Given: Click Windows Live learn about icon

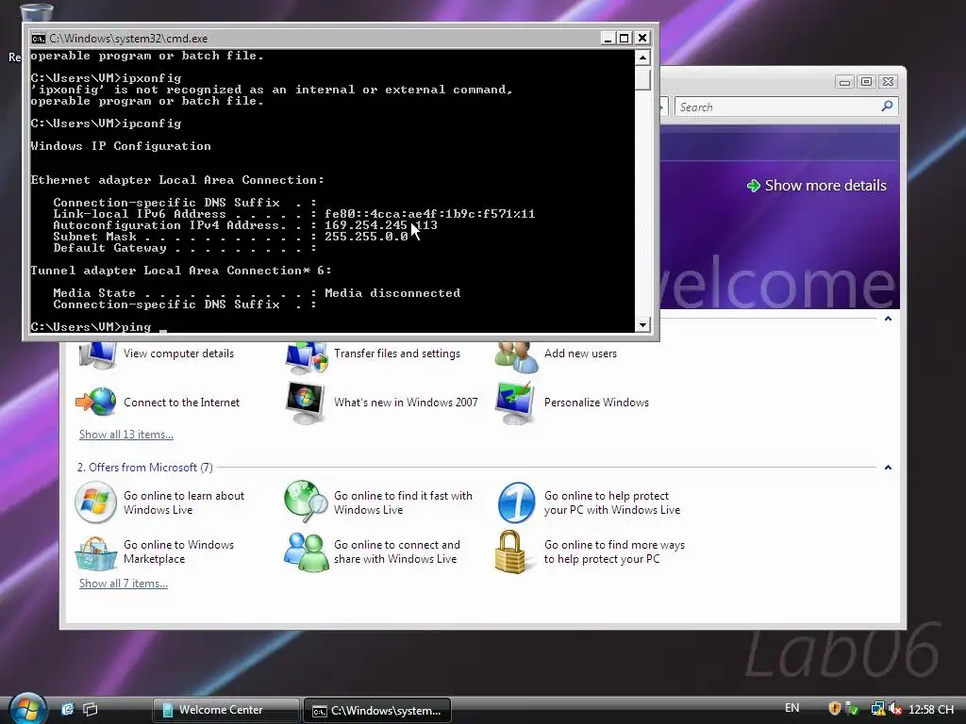Looking at the screenshot, I should (x=95, y=502).
